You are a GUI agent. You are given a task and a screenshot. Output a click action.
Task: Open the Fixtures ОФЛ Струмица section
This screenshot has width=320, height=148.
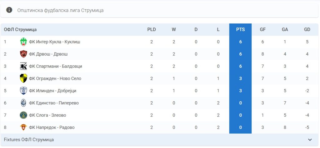pos(29,140)
